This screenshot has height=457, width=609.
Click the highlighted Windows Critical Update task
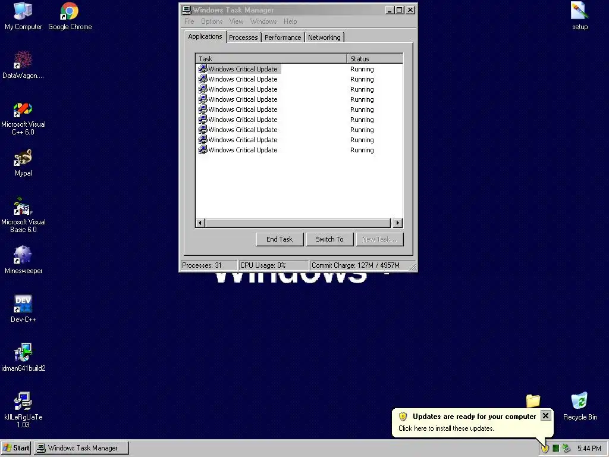[x=239, y=69]
